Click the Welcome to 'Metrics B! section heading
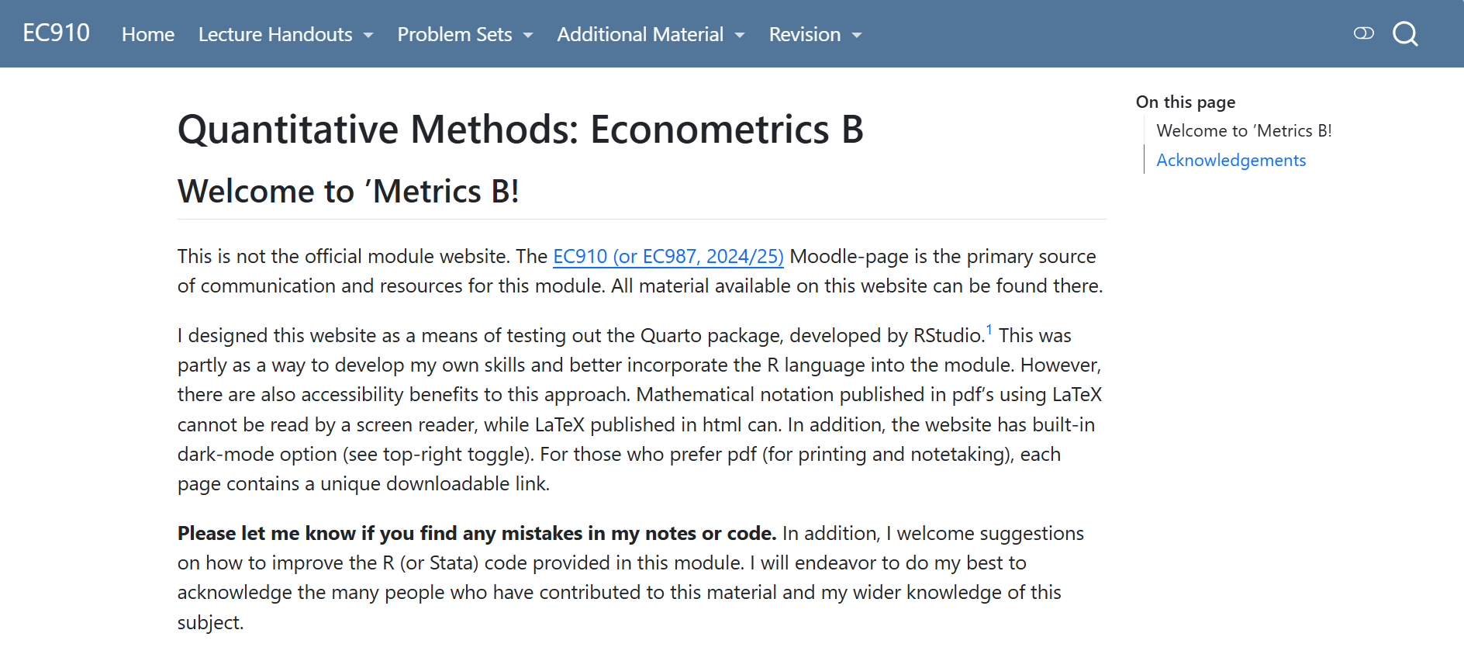Screen dimensions: 1464x668 (x=348, y=192)
